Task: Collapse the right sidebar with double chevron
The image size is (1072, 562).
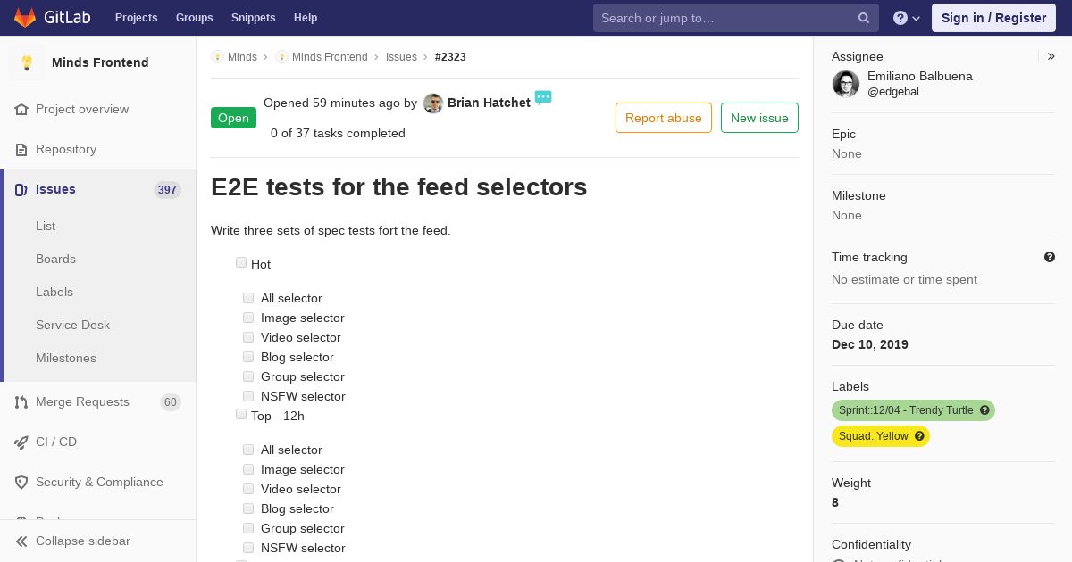Action: pos(1051,56)
